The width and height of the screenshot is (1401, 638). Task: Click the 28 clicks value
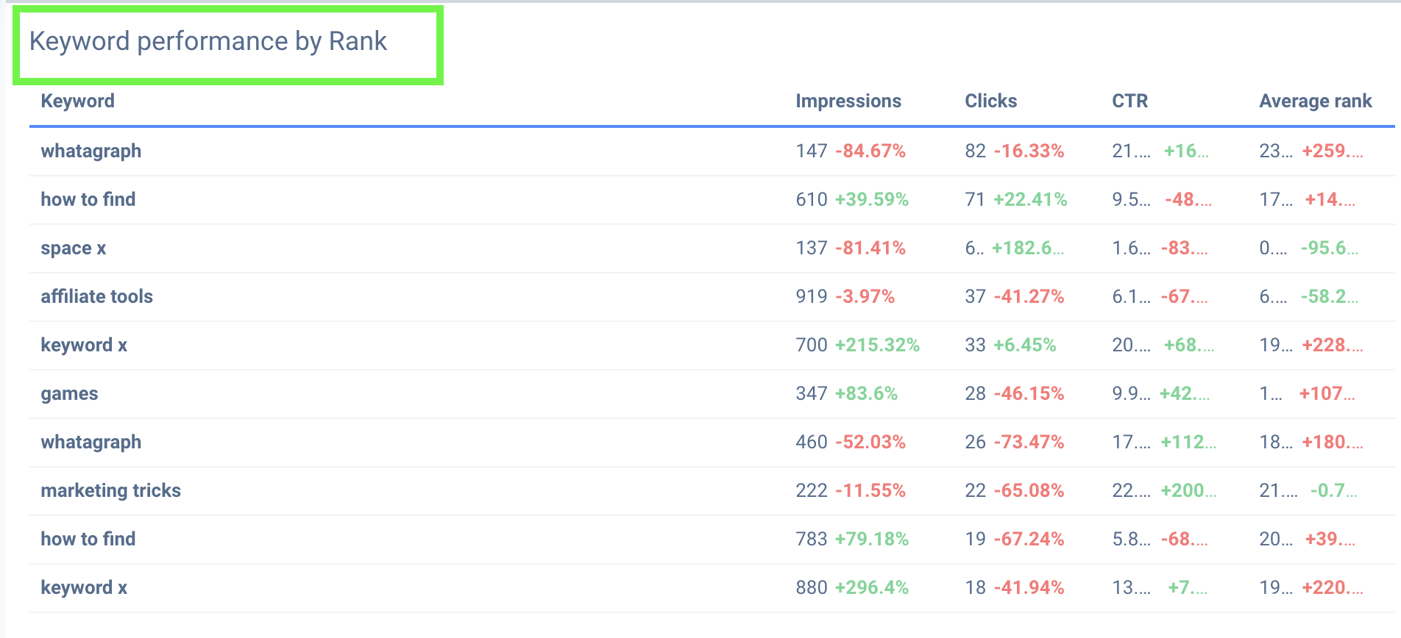[x=976, y=393]
